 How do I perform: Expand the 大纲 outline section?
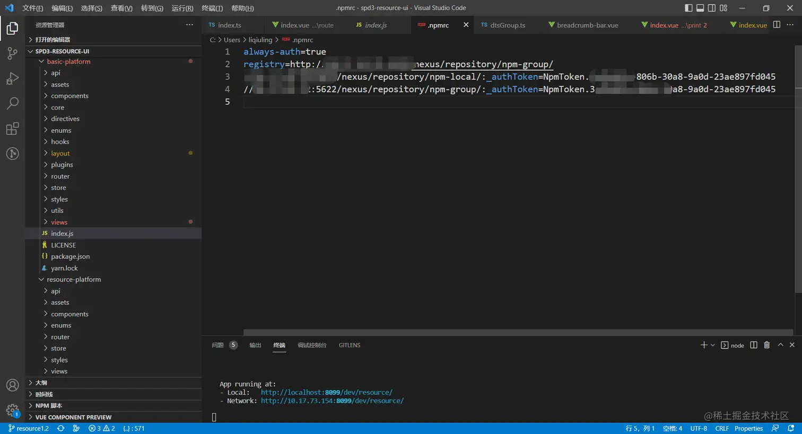[114, 383]
